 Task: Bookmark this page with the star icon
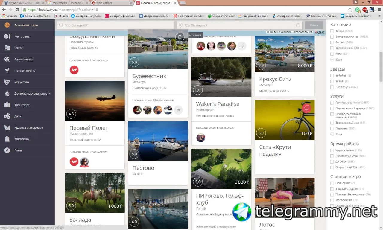tap(350, 10)
